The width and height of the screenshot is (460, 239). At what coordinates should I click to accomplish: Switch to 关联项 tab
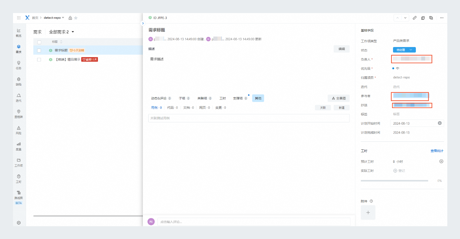pos(205,98)
